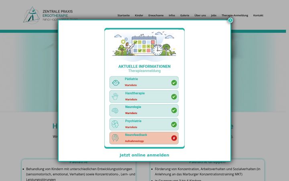The height and width of the screenshot is (181, 289).
Task: Click the green checkmark next to Neurologie
Action: tap(174, 111)
